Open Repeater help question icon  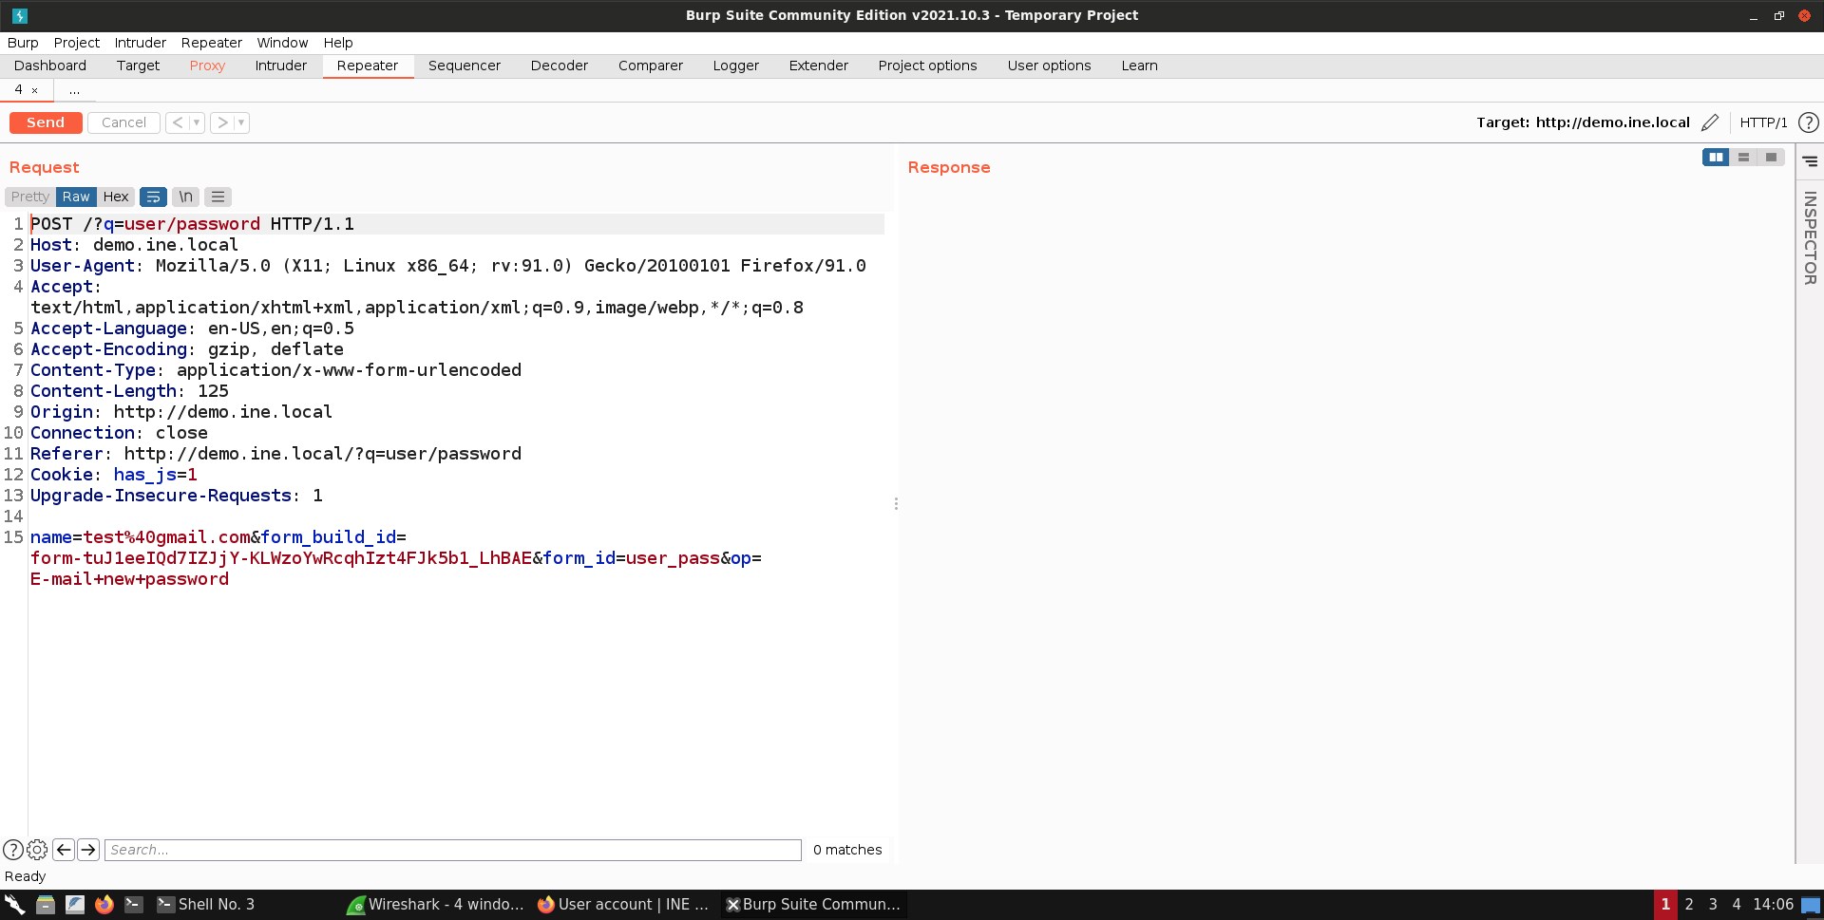[x=1809, y=122]
